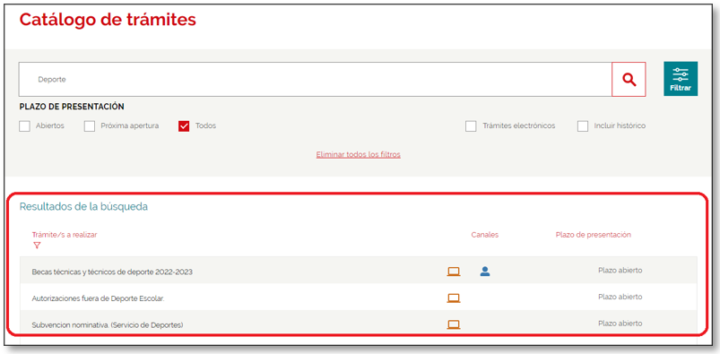Click Plazo abierto in the Autorizaciones row
720x354 pixels.
click(620, 297)
